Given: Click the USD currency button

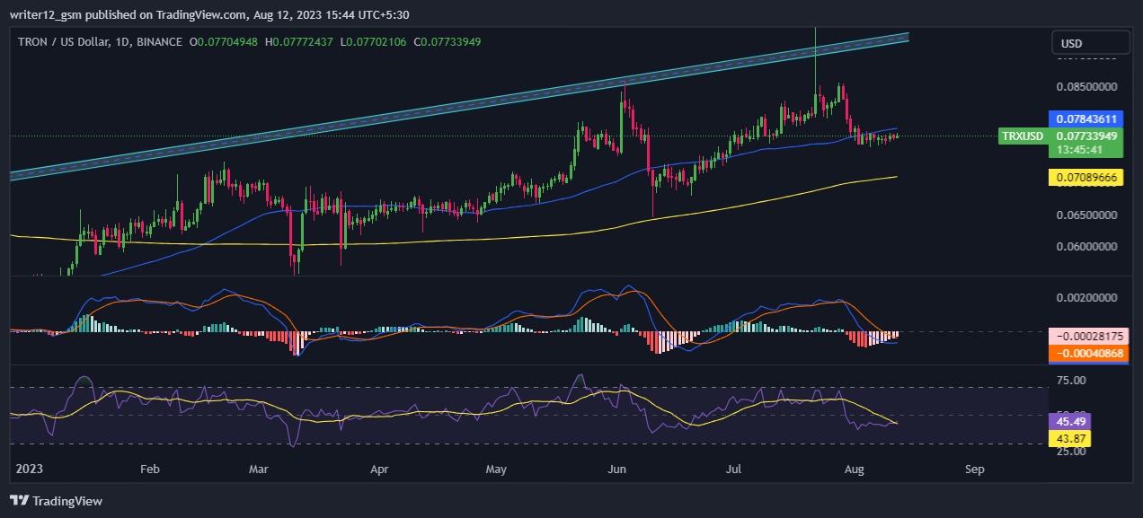Looking at the screenshot, I should click(1091, 43).
